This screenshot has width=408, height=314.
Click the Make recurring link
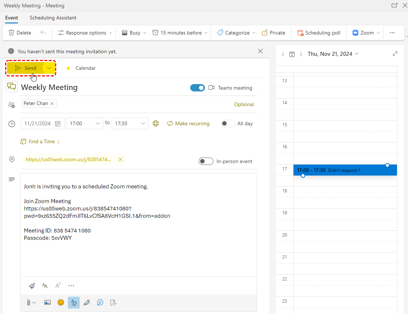click(x=188, y=123)
